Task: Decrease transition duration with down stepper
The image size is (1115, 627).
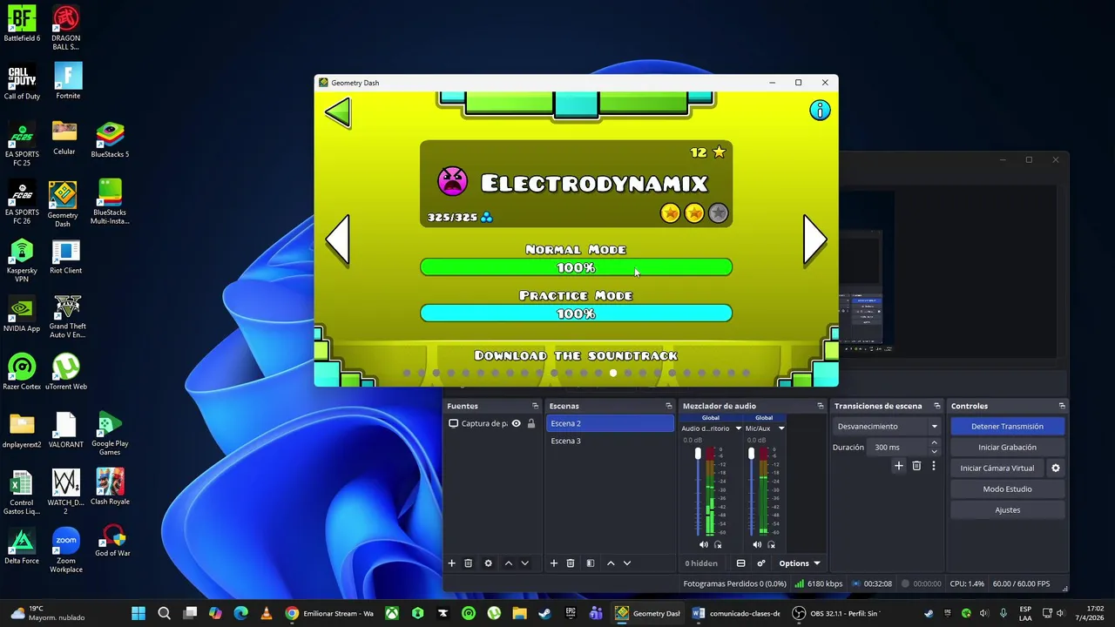Action: [x=934, y=452]
